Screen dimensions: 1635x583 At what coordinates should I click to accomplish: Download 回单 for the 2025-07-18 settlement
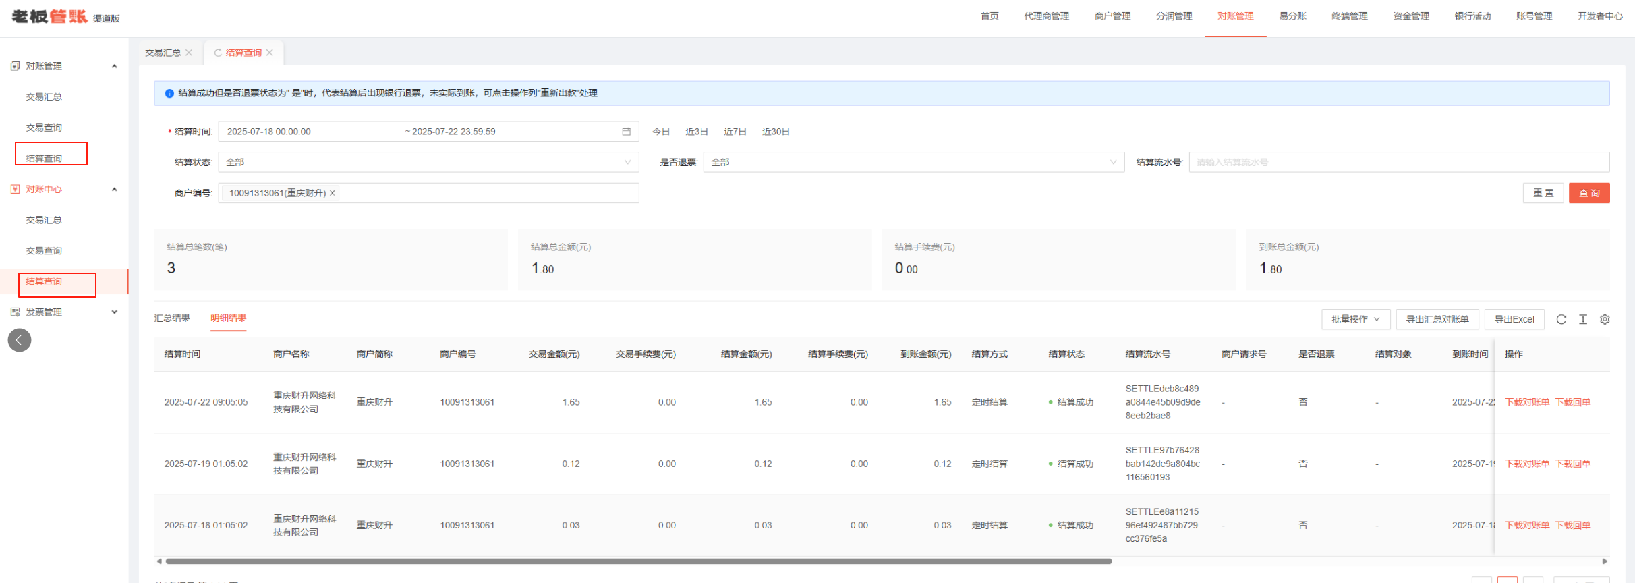tap(1573, 525)
